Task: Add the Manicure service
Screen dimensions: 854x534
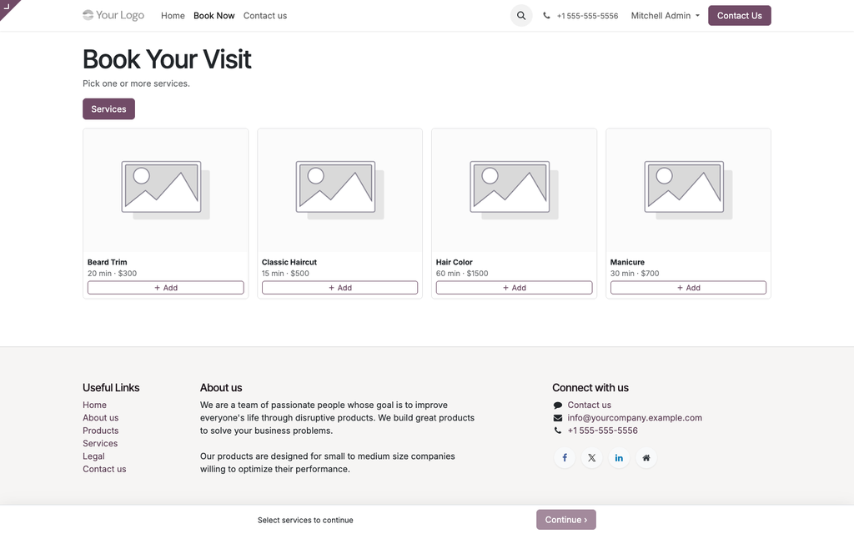Action: (x=688, y=288)
